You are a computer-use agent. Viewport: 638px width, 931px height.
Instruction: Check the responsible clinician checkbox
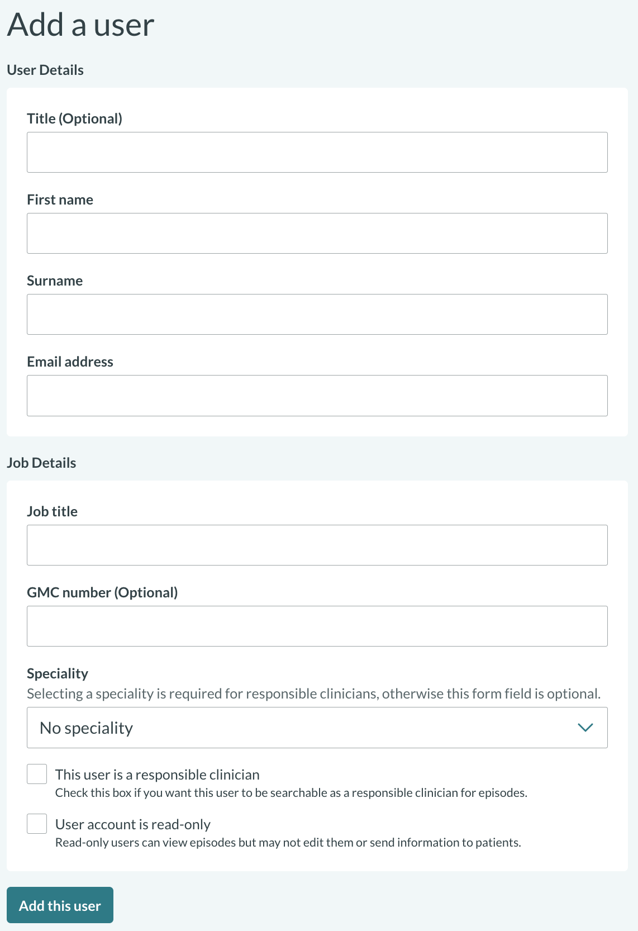pos(37,775)
